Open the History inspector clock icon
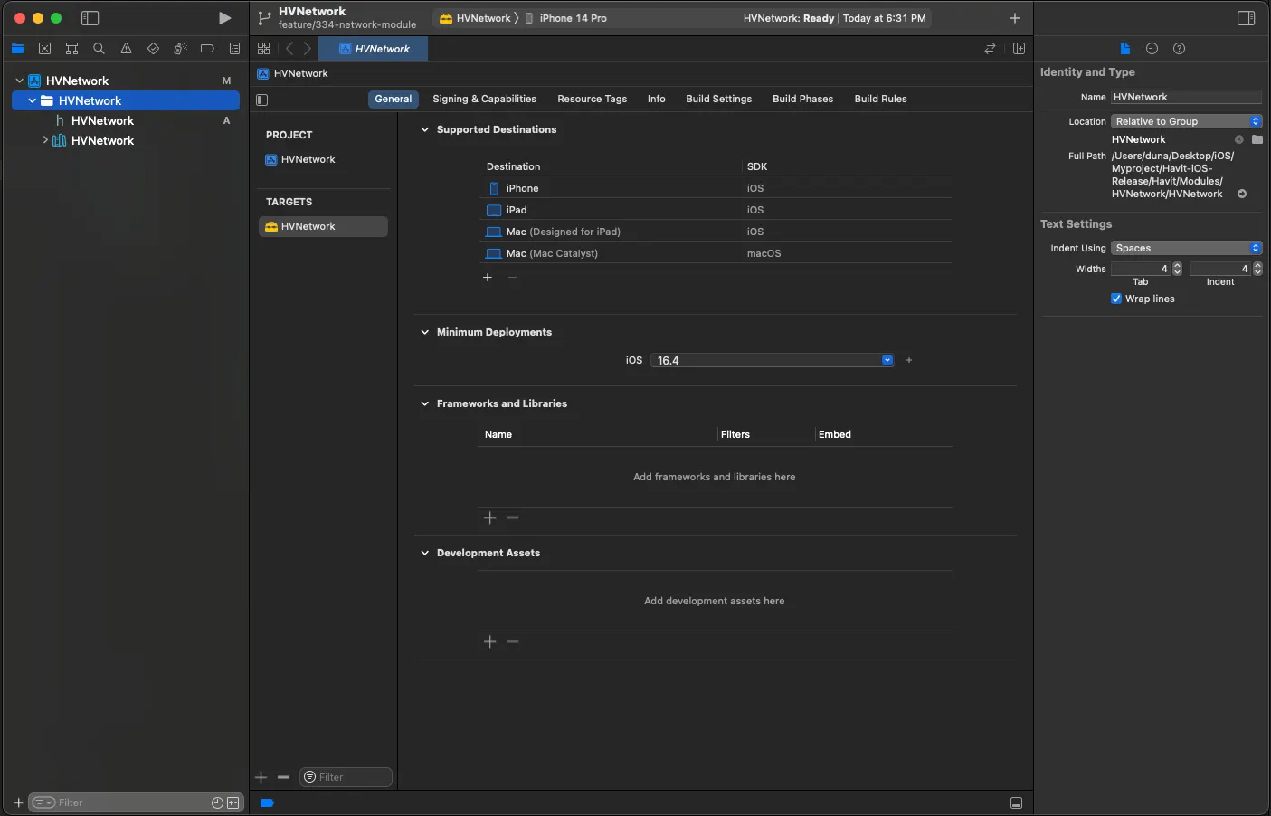Viewport: 1271px width, 816px height. pyautogui.click(x=1152, y=49)
